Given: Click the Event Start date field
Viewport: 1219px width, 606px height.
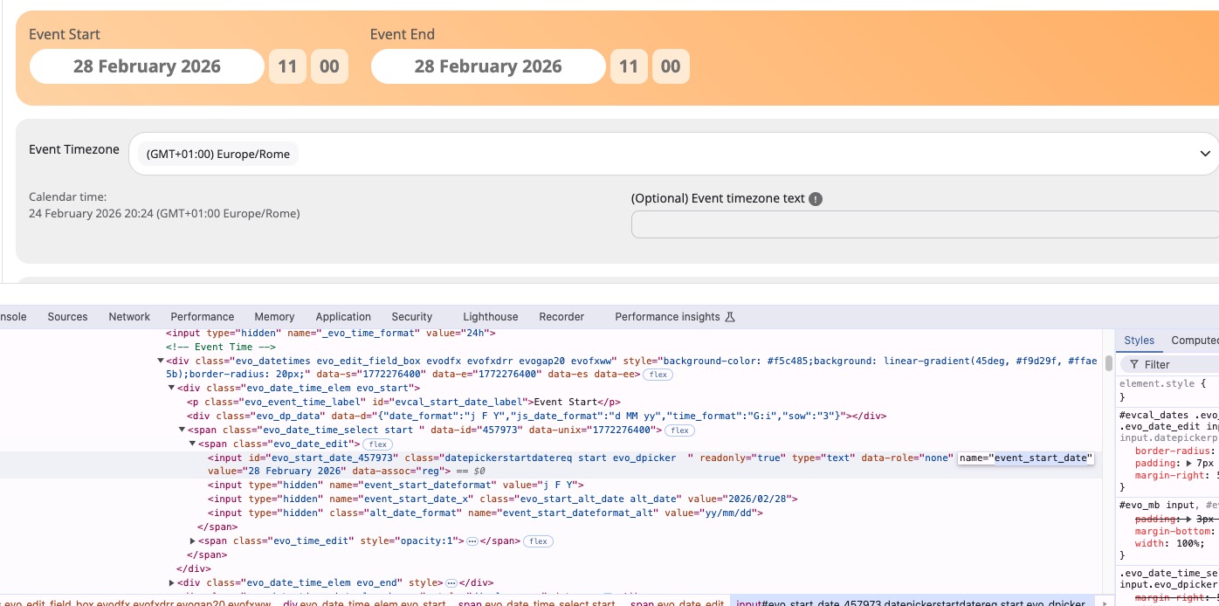Looking at the screenshot, I should click(x=147, y=66).
